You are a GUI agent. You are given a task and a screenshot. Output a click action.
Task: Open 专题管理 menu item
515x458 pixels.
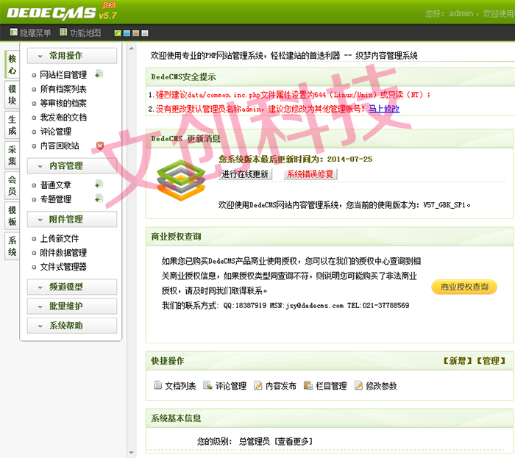tap(56, 199)
